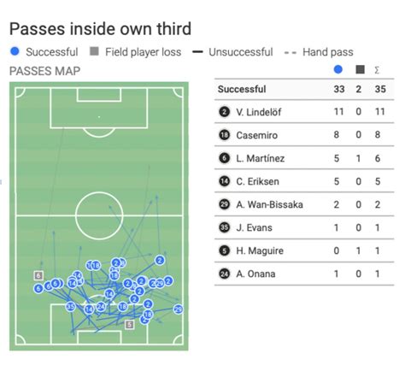The width and height of the screenshot is (405, 365).
Task: Click the blue Successful legend dot
Action: [15, 51]
